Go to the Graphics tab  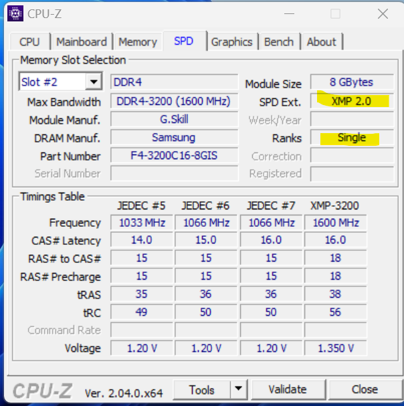pos(232,41)
